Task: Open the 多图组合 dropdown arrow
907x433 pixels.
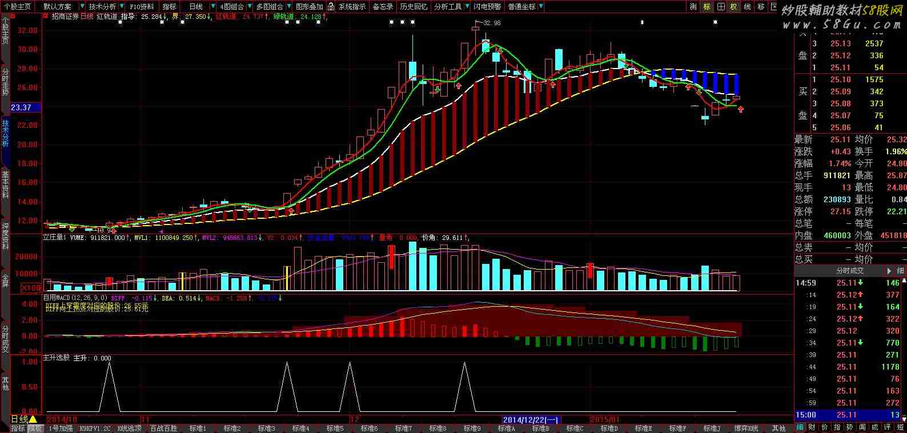Action: [290, 7]
